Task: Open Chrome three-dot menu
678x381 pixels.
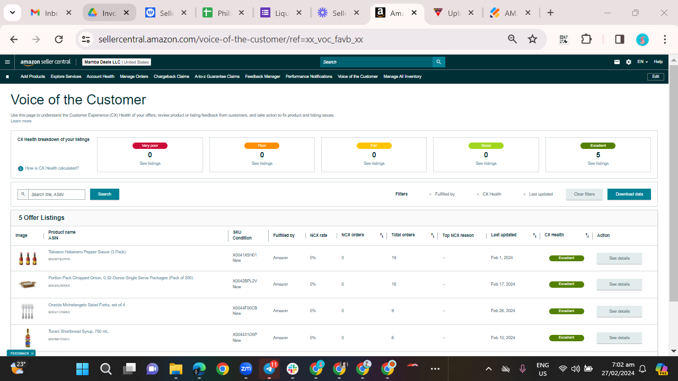Action: click(665, 39)
